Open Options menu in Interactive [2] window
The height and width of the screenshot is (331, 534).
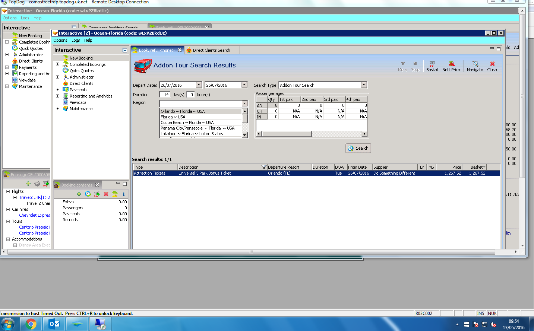[60, 40]
